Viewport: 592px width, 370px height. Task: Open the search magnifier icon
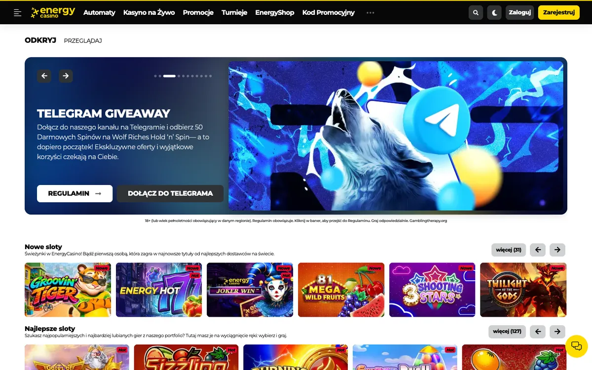point(476,13)
